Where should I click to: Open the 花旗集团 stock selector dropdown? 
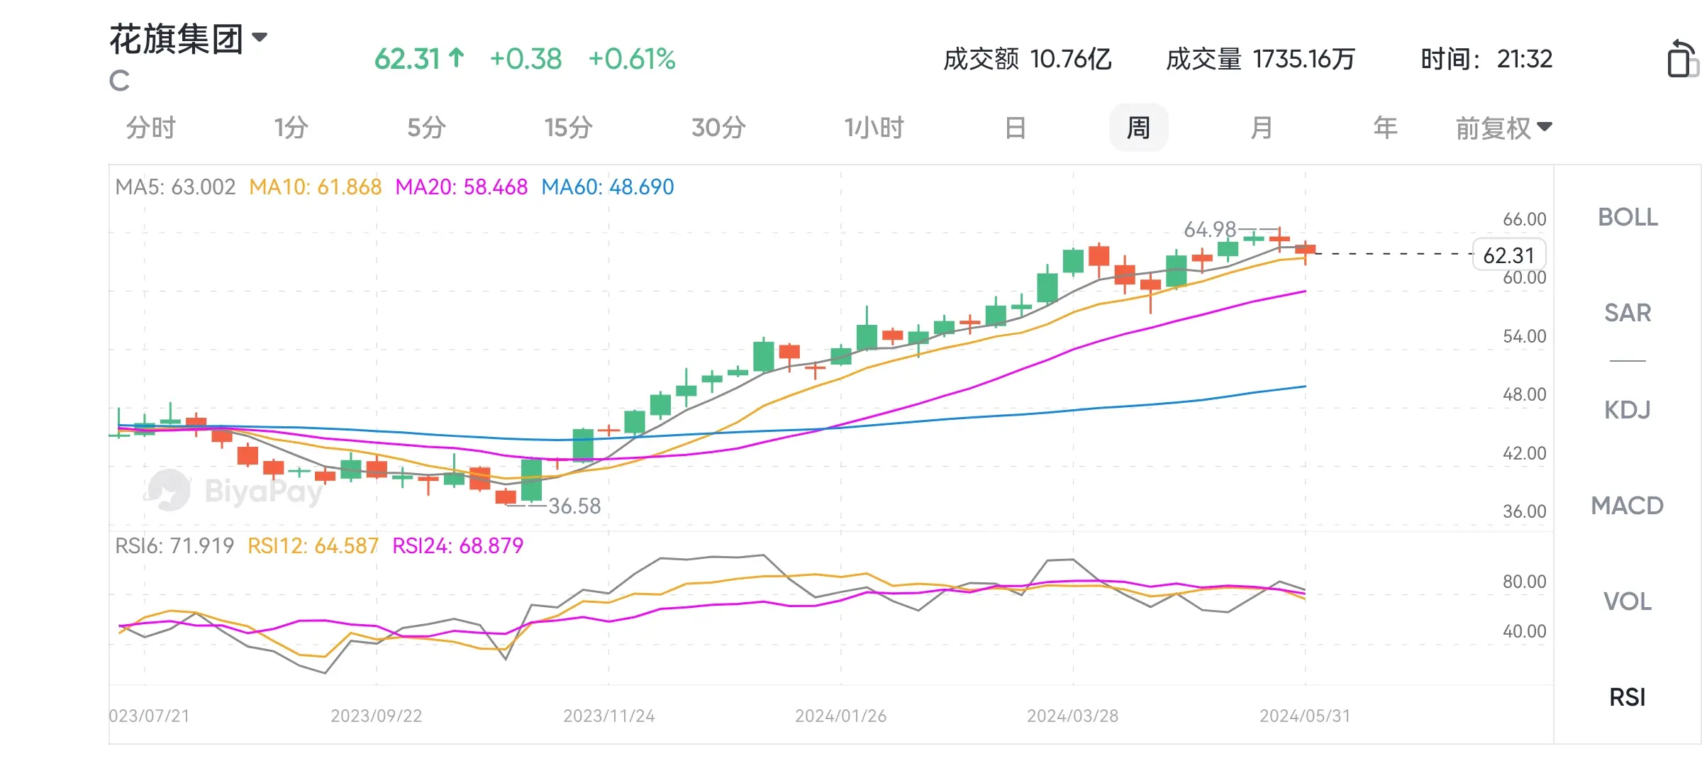189,38
